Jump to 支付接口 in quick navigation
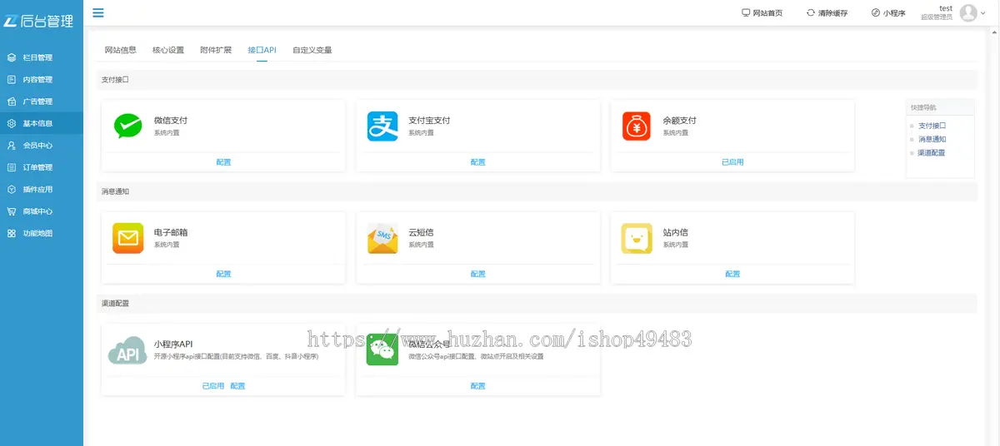This screenshot has width=1000, height=446. [932, 126]
